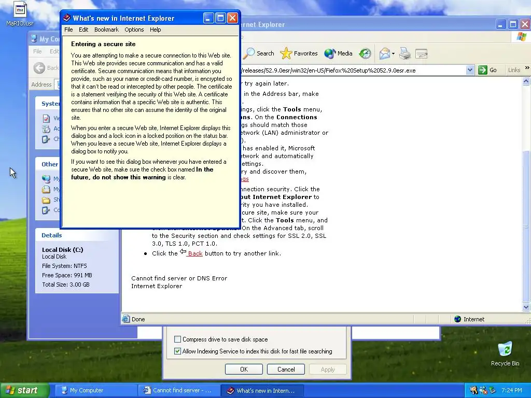The image size is (531, 398).
Task: Click the help book icon in title bar
Action: [x=67, y=18]
